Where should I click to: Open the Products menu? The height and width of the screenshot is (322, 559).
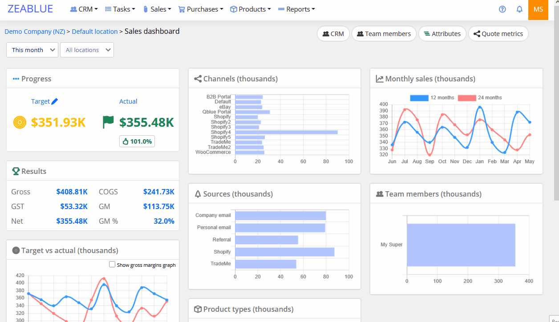250,9
